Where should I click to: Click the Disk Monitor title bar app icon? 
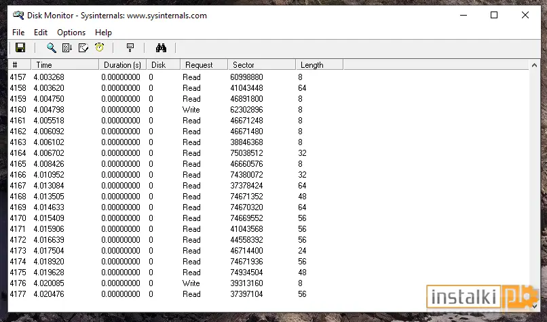pos(18,16)
